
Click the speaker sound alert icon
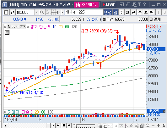(58, 12)
